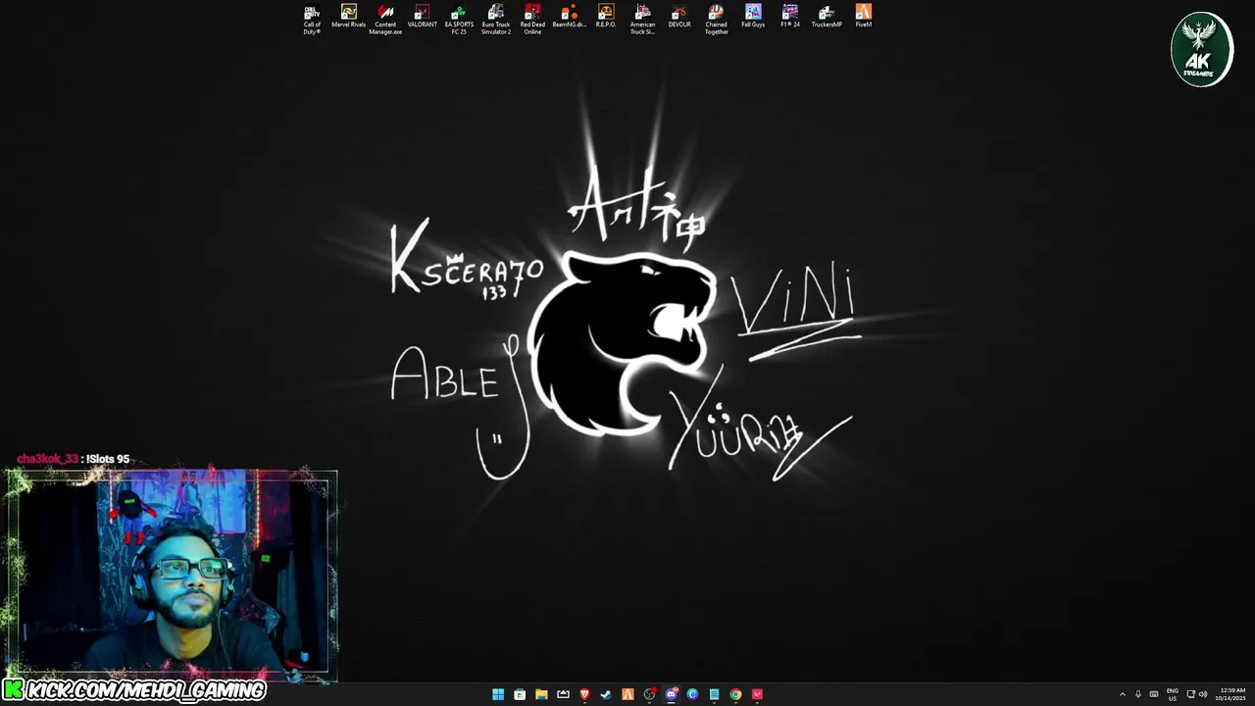
Task: Open the F1 24 desktop shortcut
Action: 789,16
